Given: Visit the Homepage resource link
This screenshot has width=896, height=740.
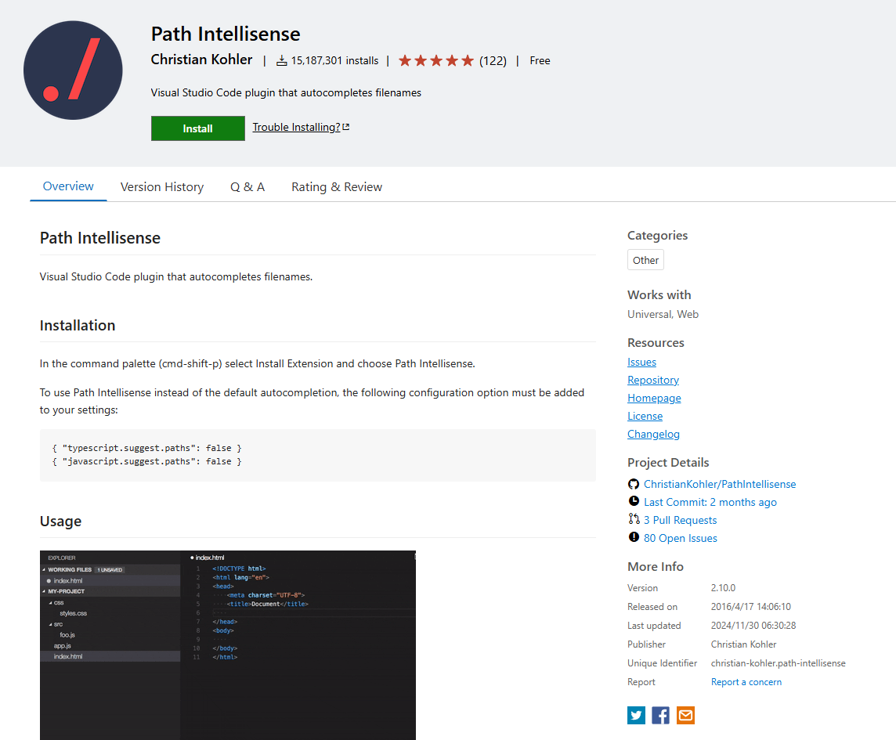Looking at the screenshot, I should click(x=654, y=399).
